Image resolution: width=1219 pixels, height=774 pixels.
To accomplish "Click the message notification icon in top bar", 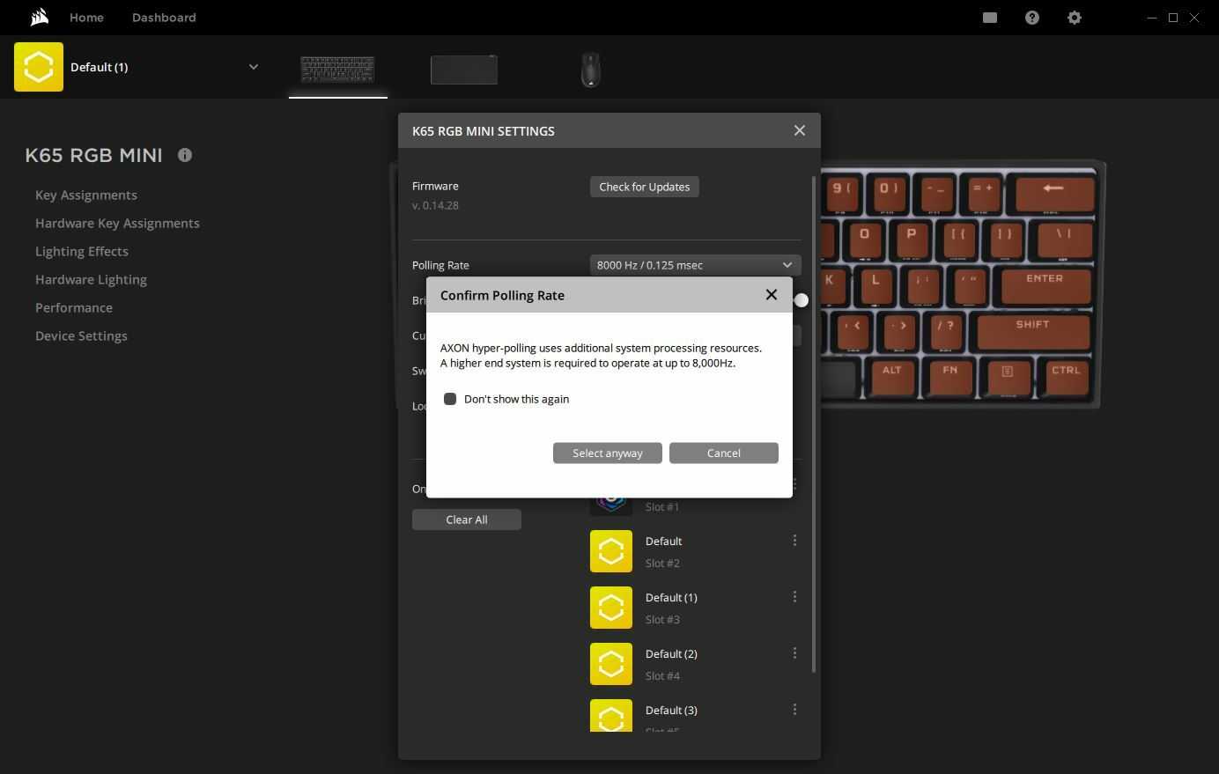I will [x=989, y=18].
